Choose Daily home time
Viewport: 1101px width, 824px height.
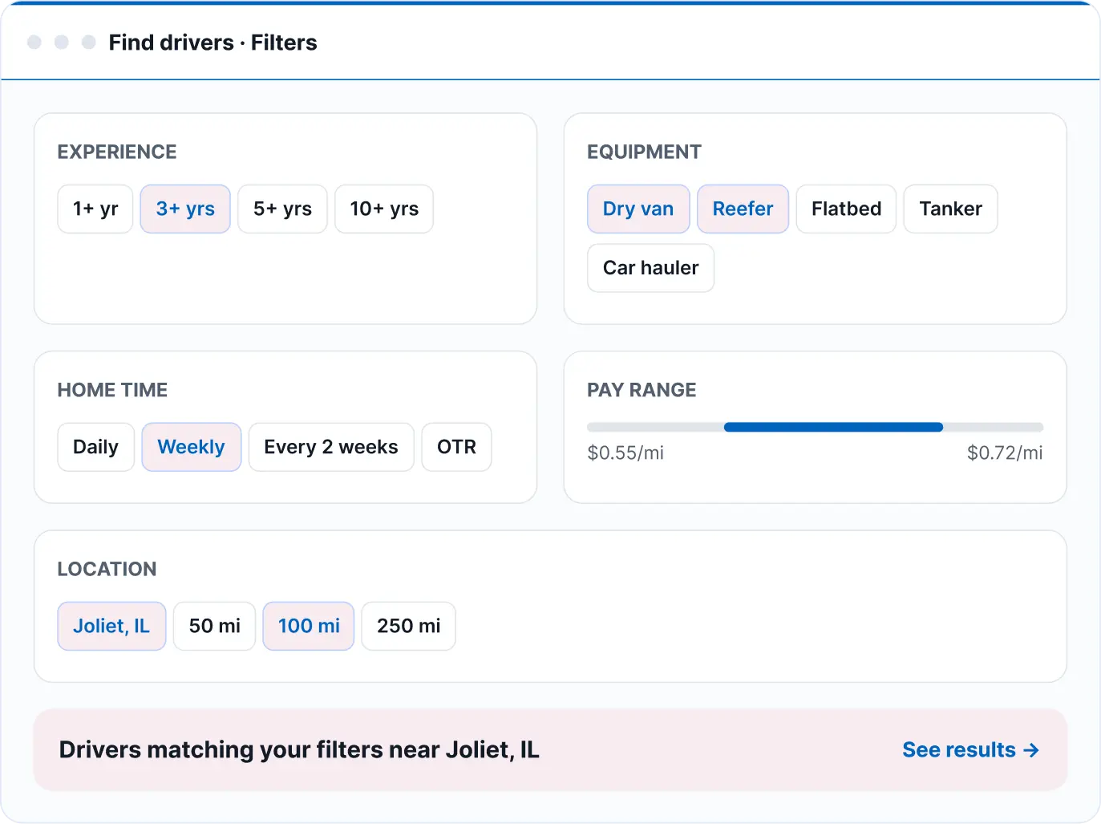point(95,447)
